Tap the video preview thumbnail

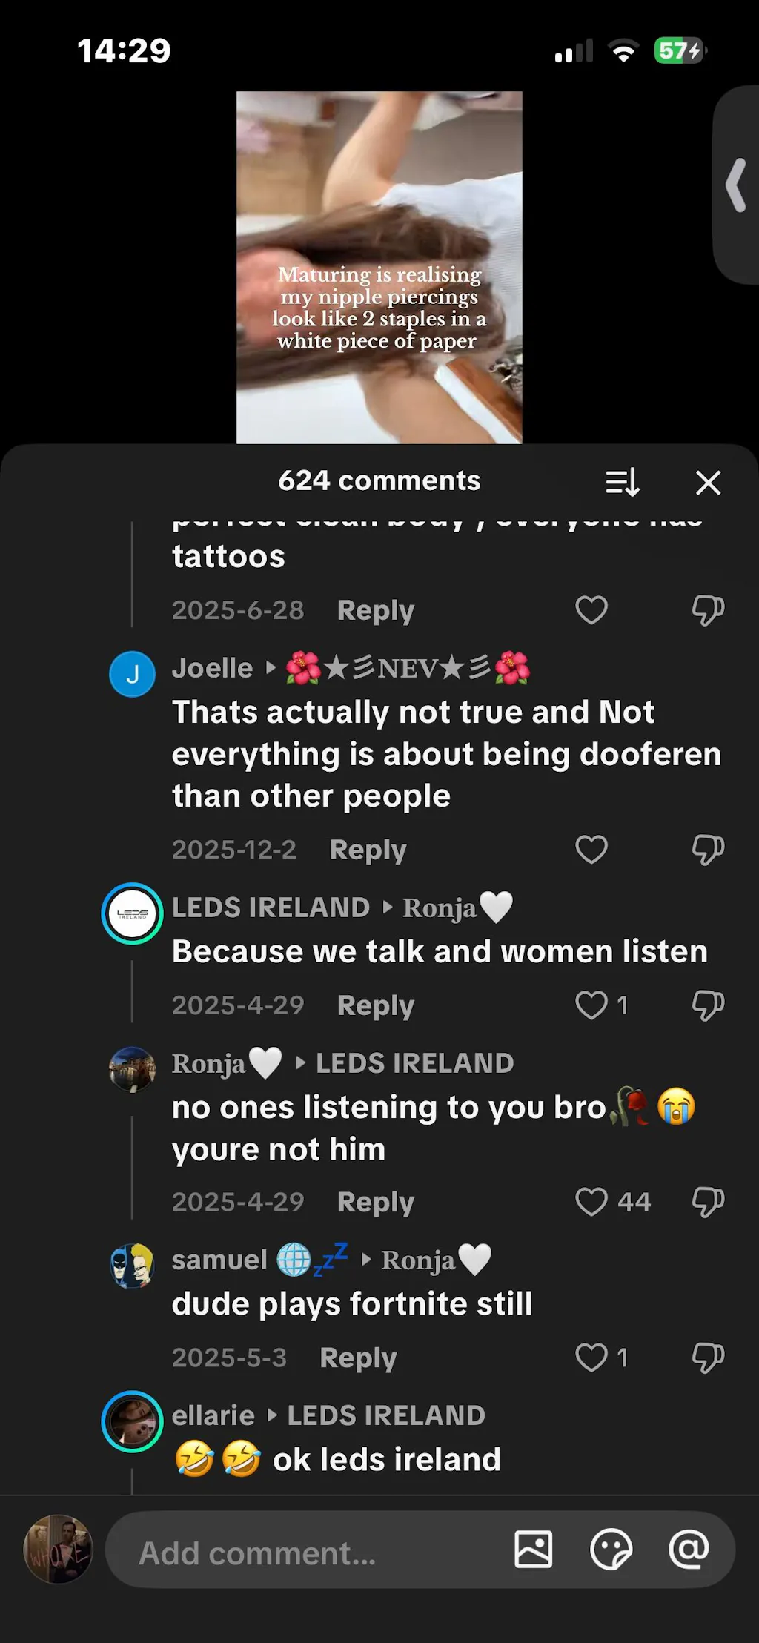[x=379, y=268]
